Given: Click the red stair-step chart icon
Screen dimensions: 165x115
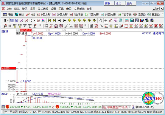Looking at the screenshot, I should (27, 20).
